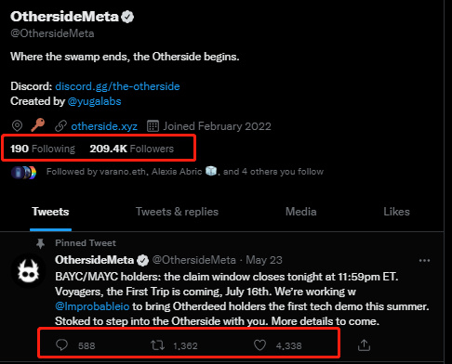This screenshot has height=364, width=452.
Task: Click the verified badge beside the profile name
Action: (127, 17)
